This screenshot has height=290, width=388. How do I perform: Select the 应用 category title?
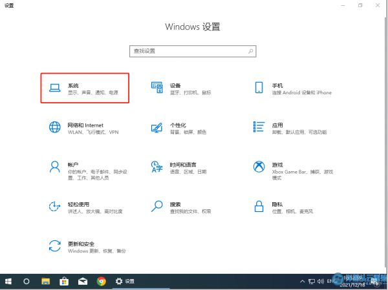click(277, 125)
